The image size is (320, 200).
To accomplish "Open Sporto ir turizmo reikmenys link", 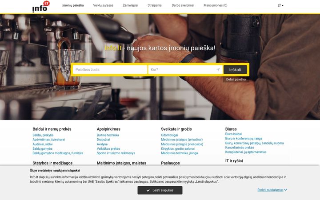I will pos(116,153).
